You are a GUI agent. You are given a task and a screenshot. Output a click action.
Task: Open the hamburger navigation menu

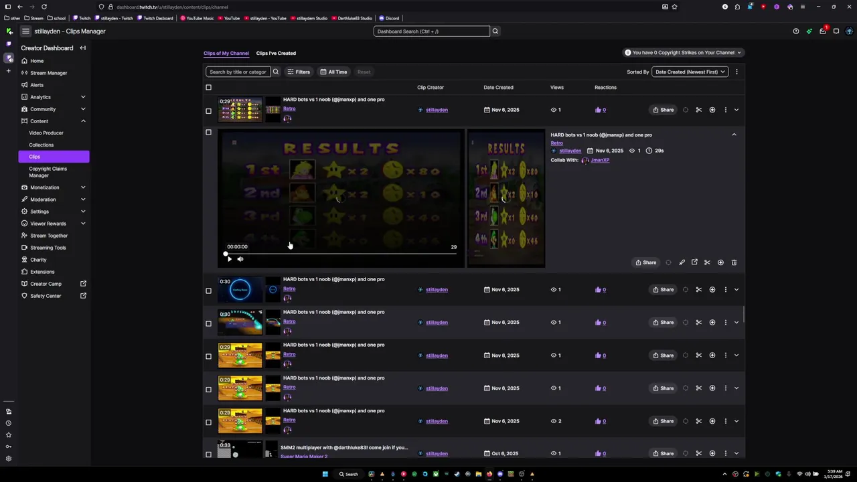coord(25,31)
